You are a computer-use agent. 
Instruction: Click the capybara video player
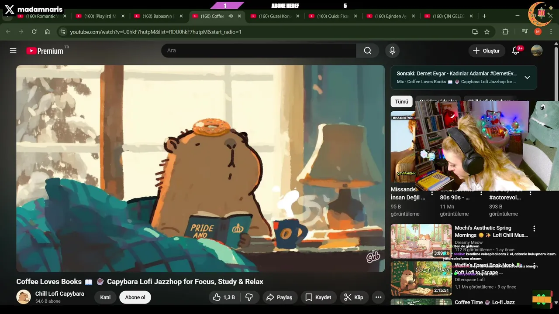coord(200,168)
